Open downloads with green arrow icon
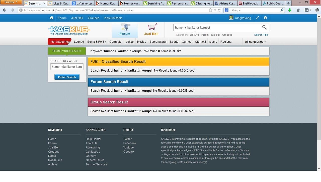This screenshot has width=321, height=182. pyautogui.click(x=290, y=10)
